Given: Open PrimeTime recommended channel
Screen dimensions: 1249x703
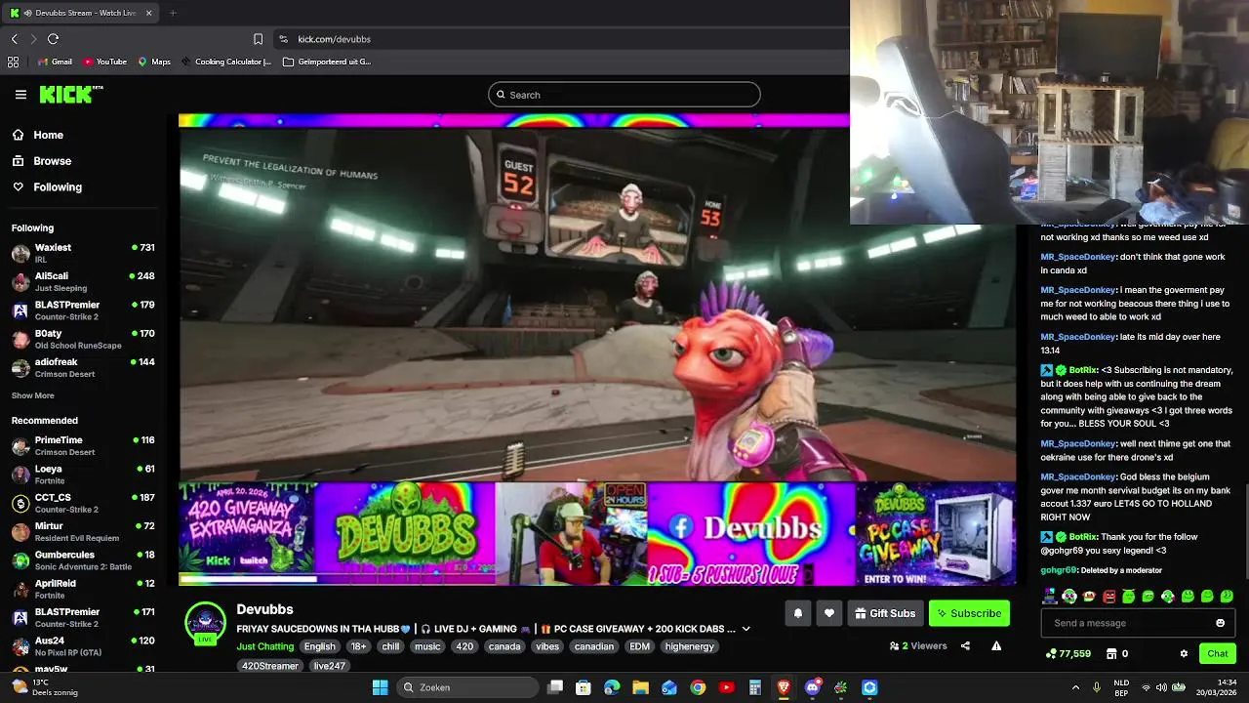Looking at the screenshot, I should [83, 445].
